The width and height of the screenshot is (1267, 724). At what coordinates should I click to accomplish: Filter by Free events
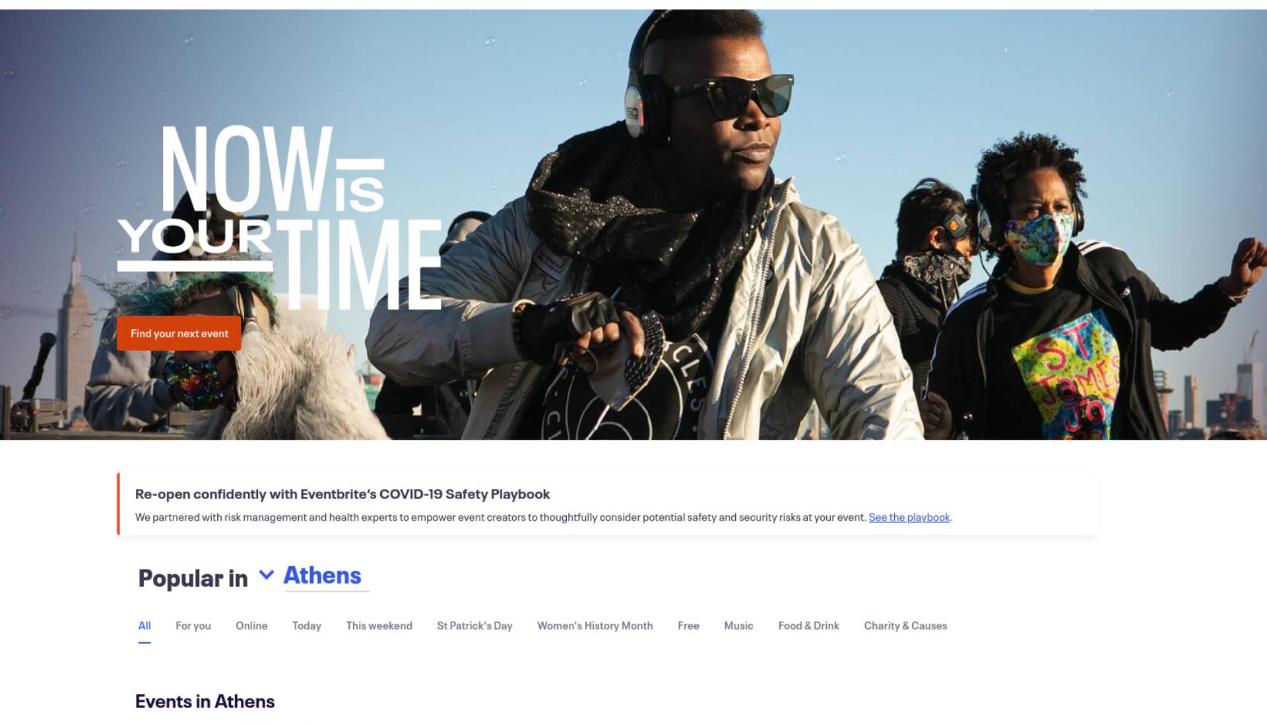pyautogui.click(x=688, y=626)
